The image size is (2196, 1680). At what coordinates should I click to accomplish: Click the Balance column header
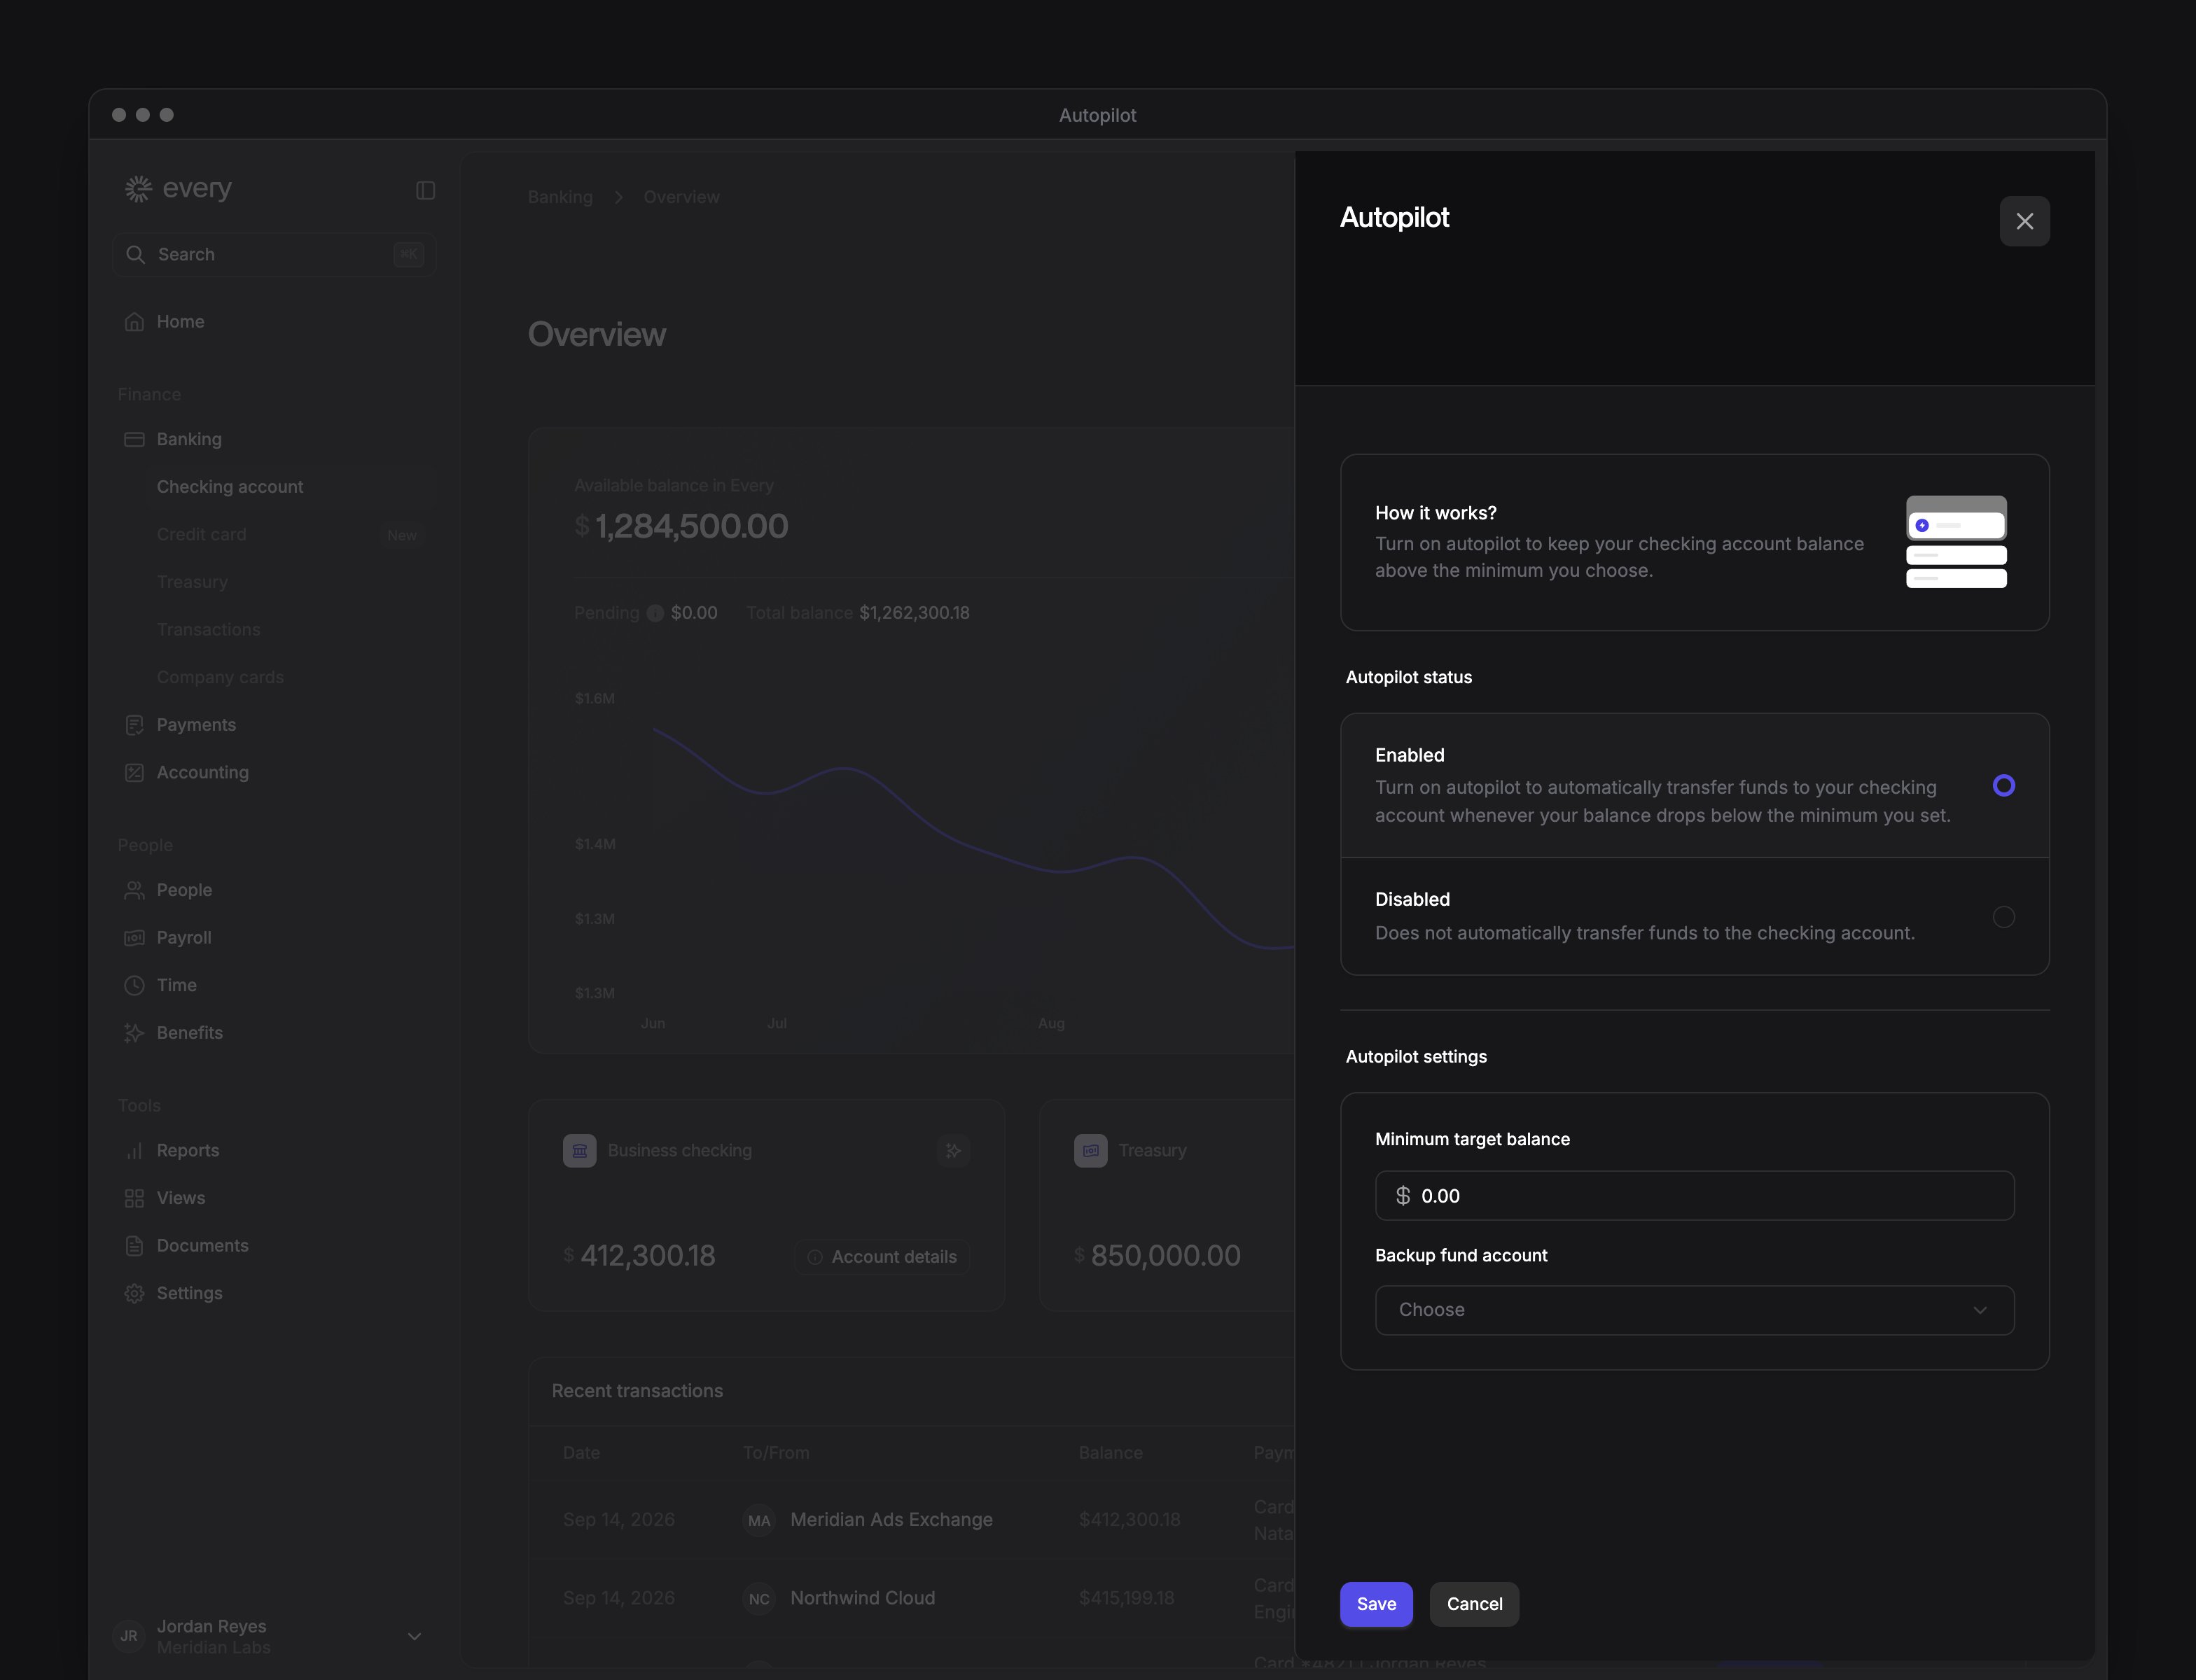(1111, 1453)
